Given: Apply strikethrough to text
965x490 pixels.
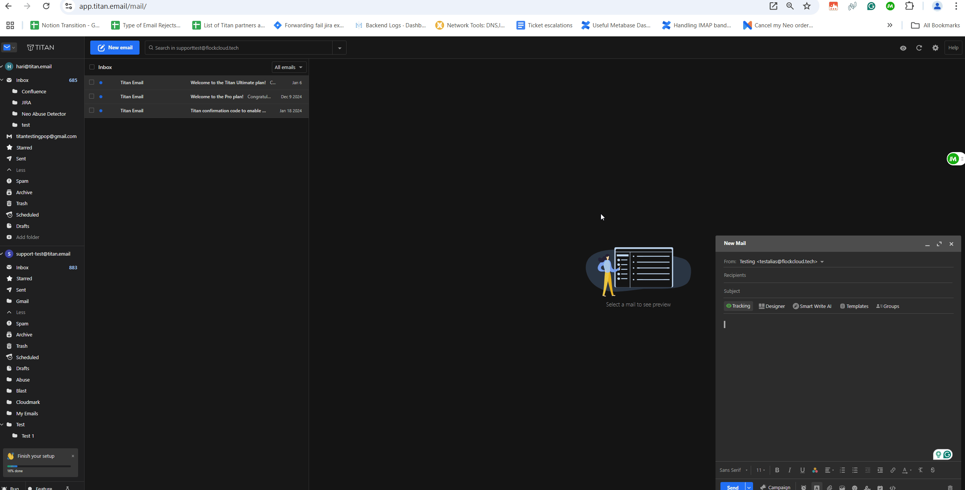Looking at the screenshot, I should (933, 470).
